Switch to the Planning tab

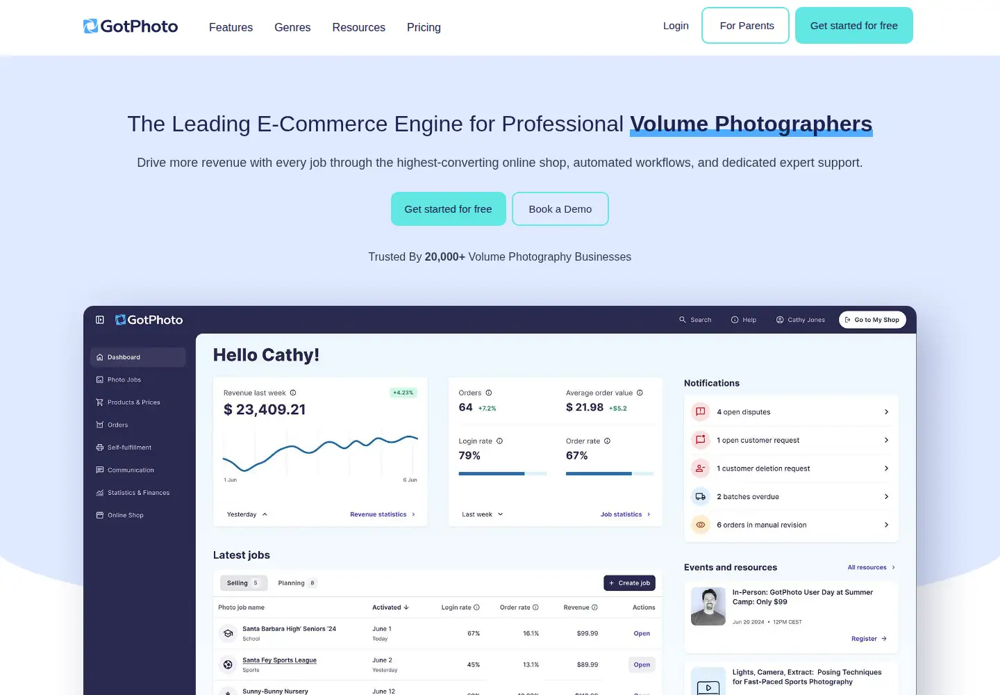(x=297, y=583)
